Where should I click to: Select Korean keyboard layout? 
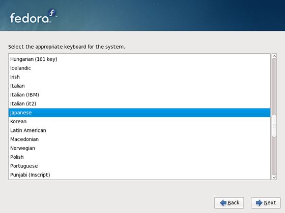pos(139,122)
